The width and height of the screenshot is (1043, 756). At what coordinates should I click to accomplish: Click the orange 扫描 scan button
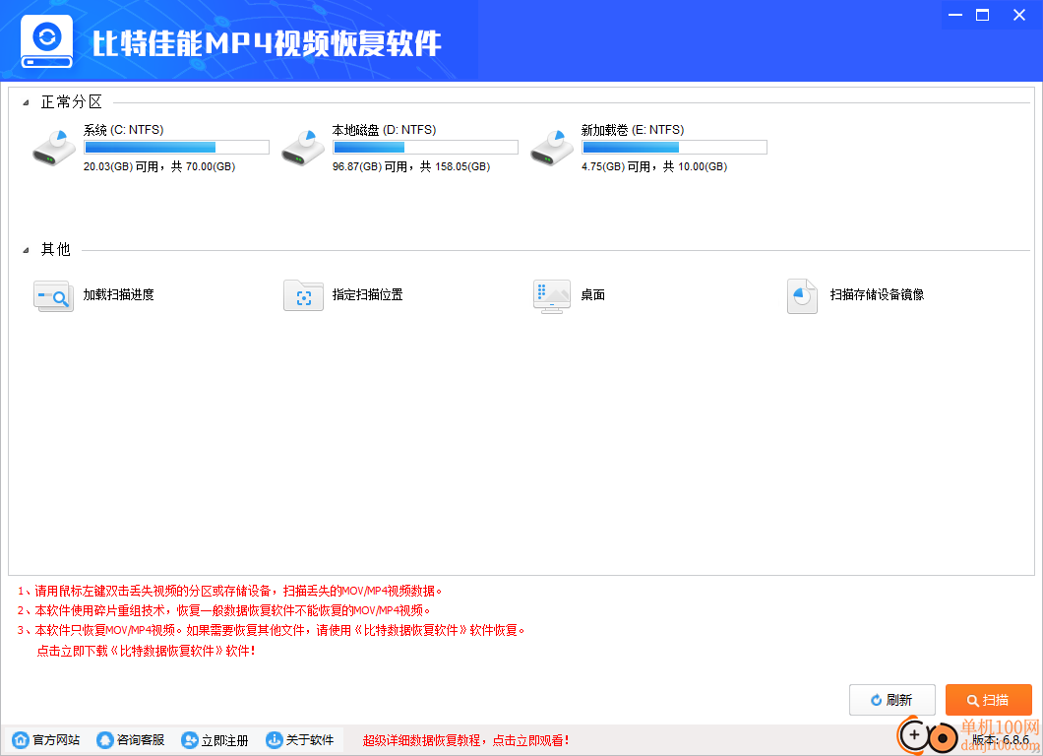(989, 700)
